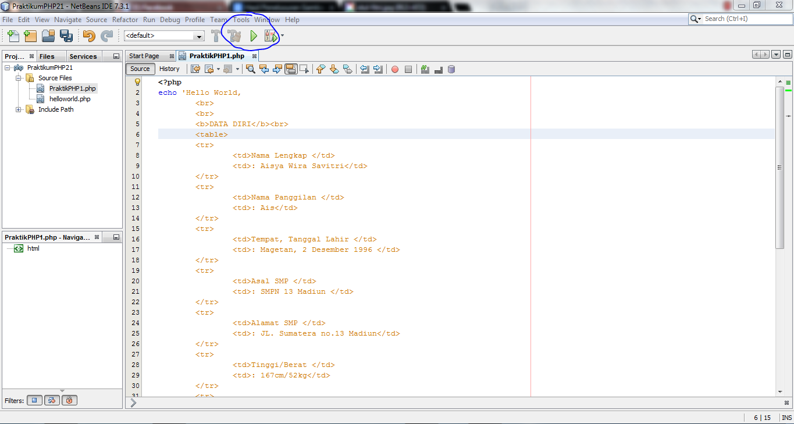Create a new file

click(x=12, y=35)
